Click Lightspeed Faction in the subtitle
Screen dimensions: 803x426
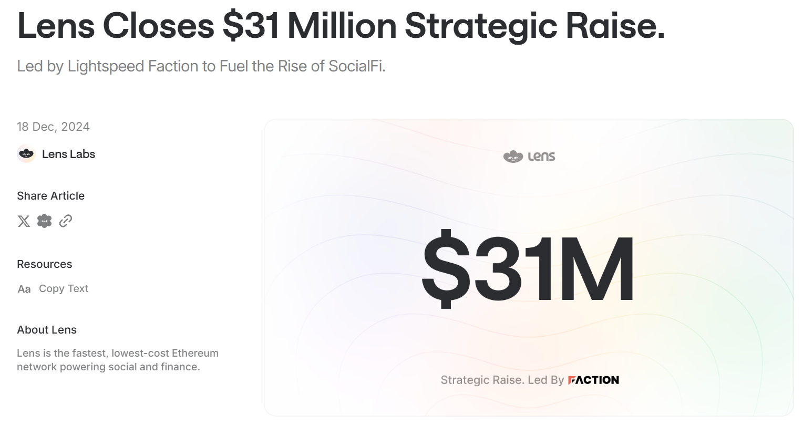pos(127,66)
